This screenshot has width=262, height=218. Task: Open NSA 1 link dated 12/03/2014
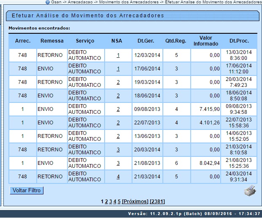(x=118, y=55)
